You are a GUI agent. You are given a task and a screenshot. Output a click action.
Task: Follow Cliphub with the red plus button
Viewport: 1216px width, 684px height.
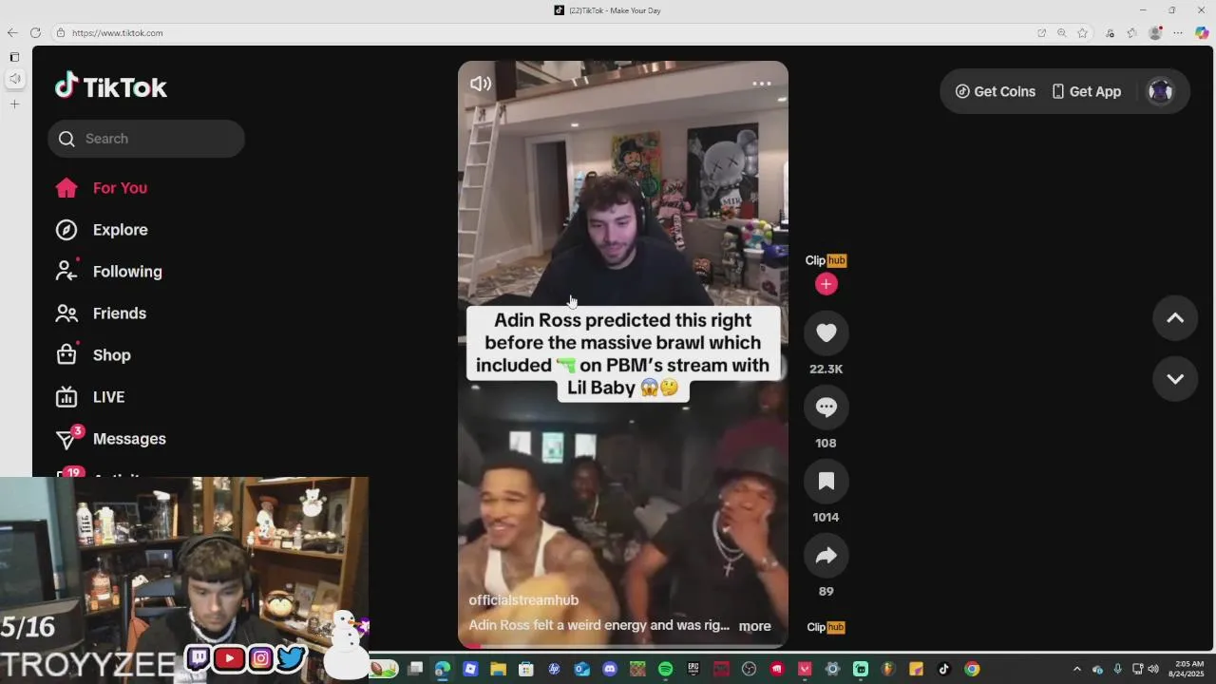pos(826,284)
